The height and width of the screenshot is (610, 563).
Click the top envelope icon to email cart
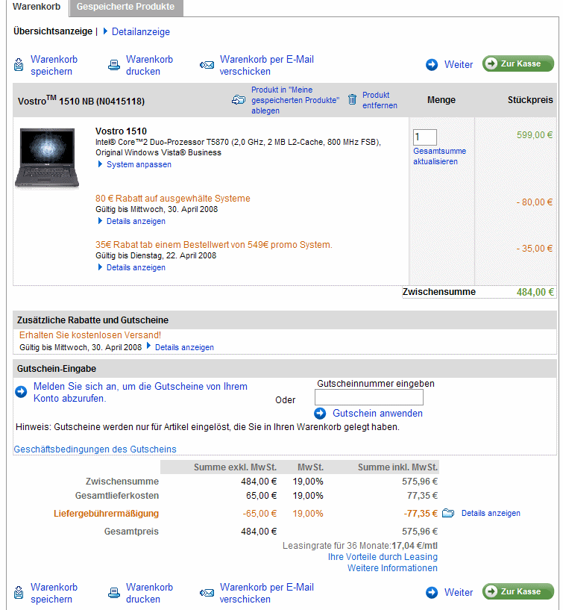coord(207,65)
